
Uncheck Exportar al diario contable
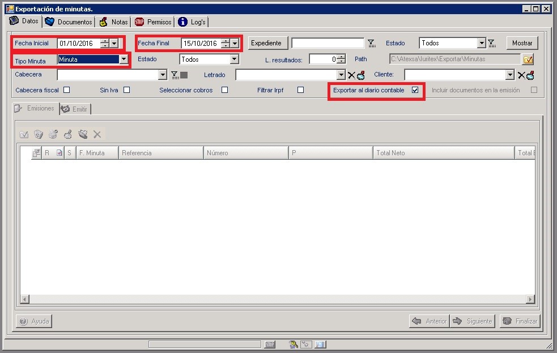(415, 90)
